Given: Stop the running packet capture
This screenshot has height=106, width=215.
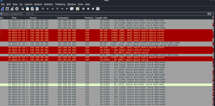Looking at the screenshot, I should [7, 9].
